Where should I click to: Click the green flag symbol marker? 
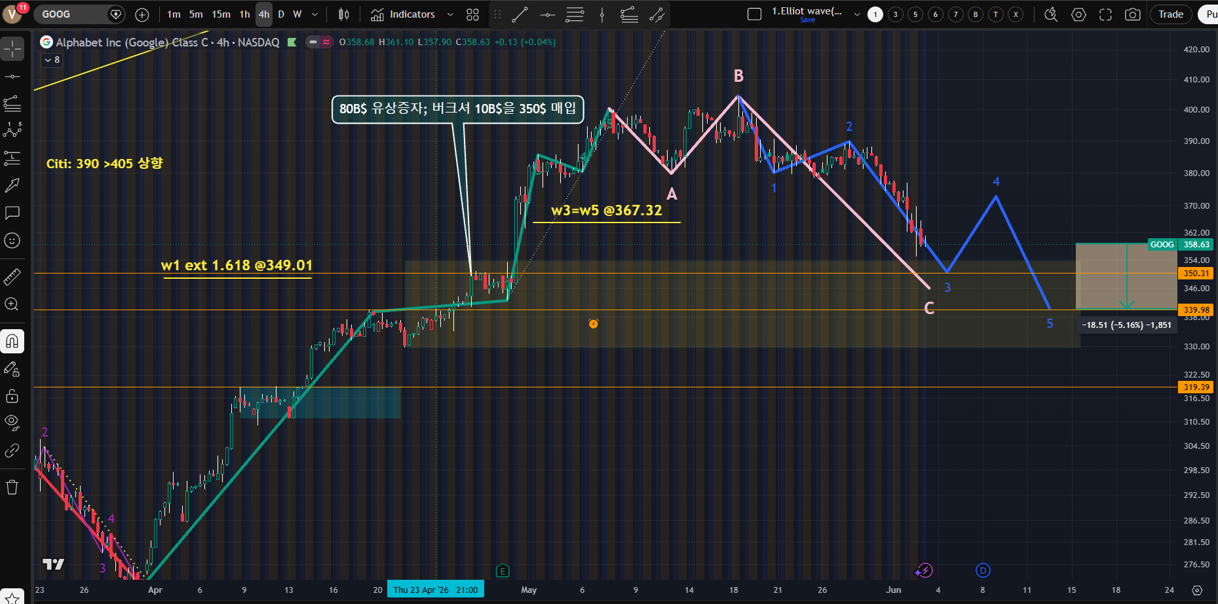point(292,43)
